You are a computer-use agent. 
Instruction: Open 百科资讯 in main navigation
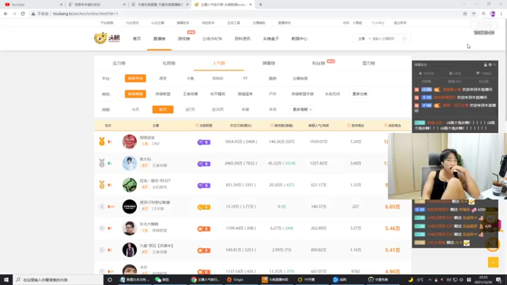pos(243,39)
